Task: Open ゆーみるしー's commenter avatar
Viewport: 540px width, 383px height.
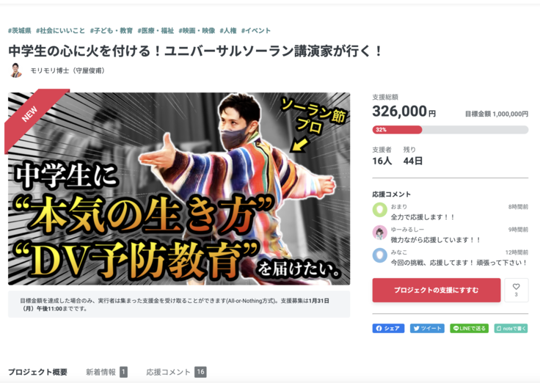Action: click(x=380, y=233)
